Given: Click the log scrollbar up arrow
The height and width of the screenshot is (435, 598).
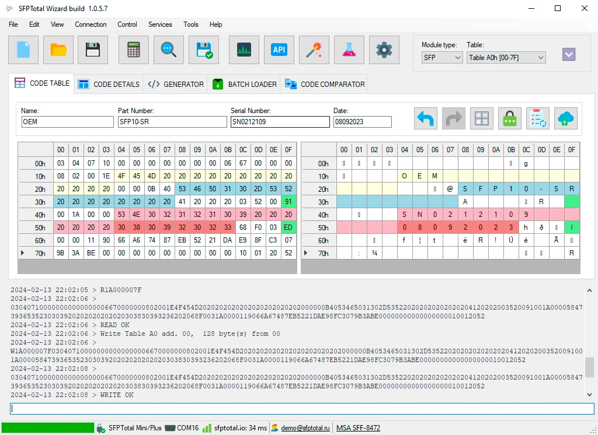Looking at the screenshot, I should [x=589, y=290].
